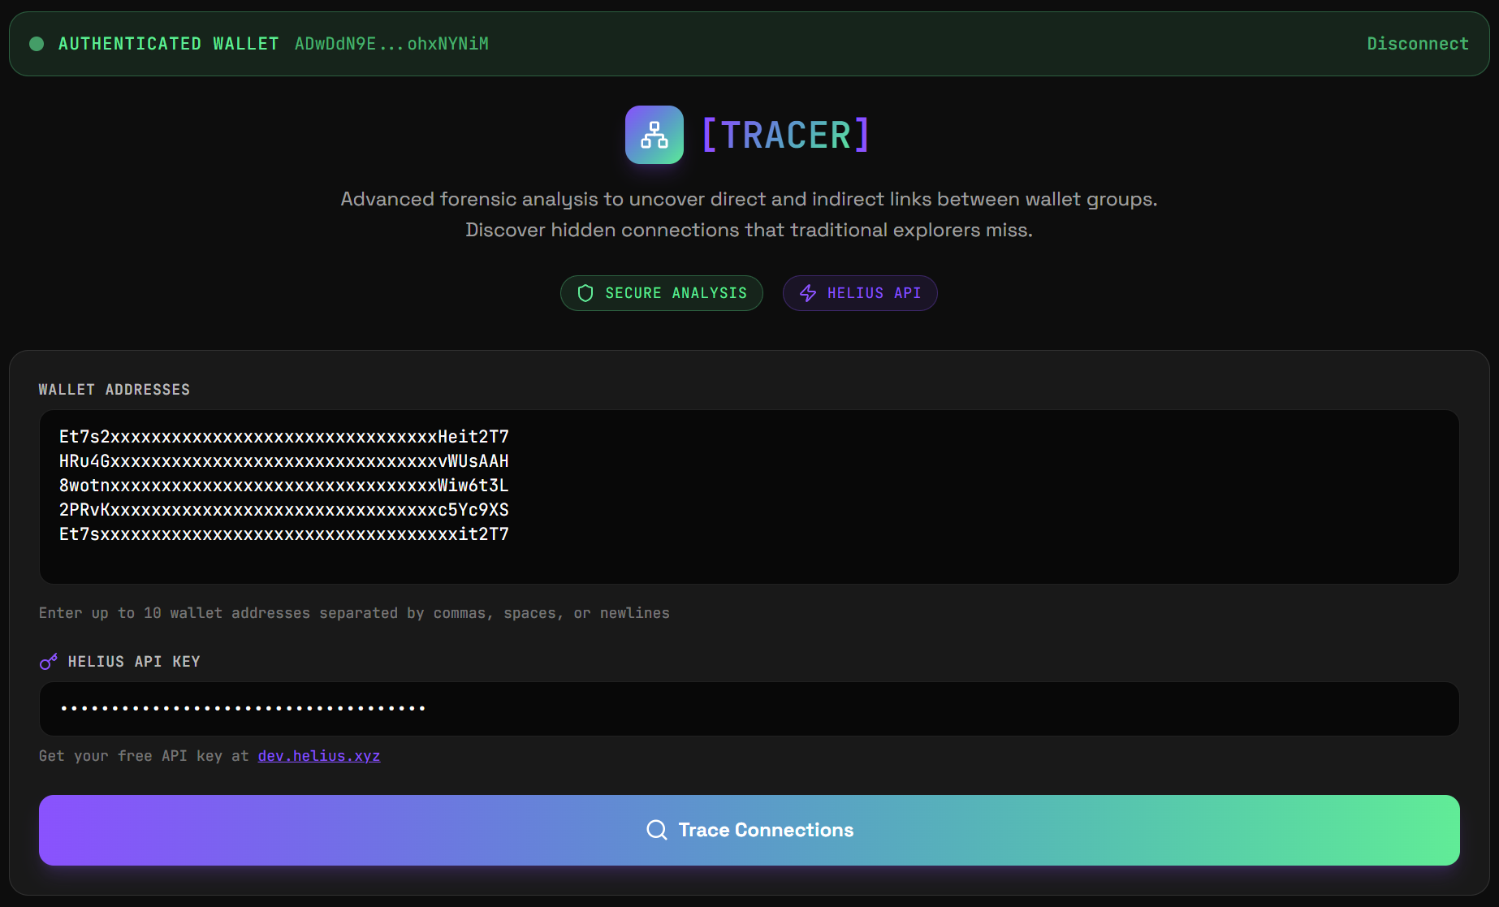Click the authenticated wallet indicator to toggle details
The image size is (1499, 907).
168,43
